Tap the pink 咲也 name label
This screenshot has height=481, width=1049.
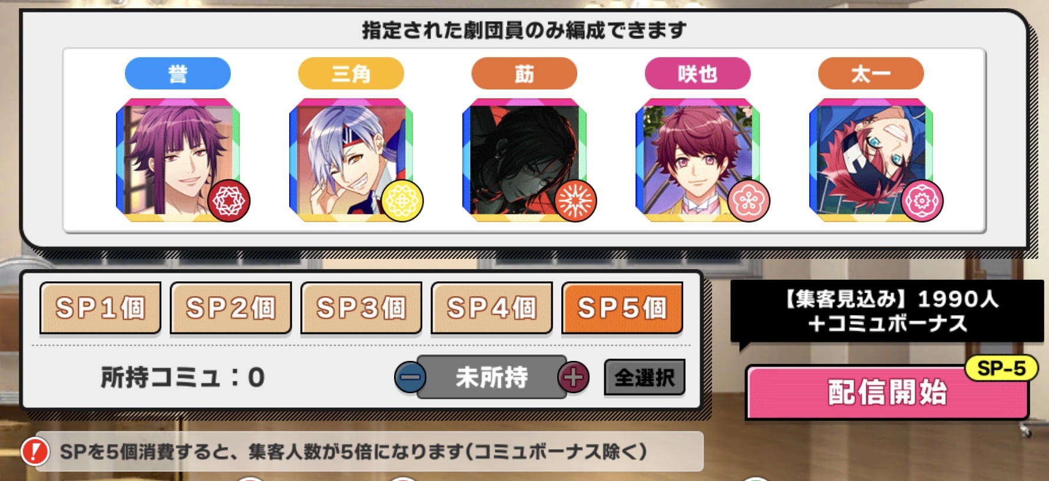click(697, 74)
